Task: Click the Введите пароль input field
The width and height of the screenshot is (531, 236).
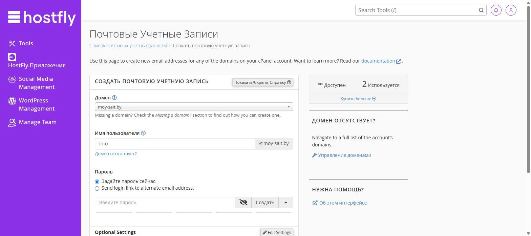Action: coord(165,203)
